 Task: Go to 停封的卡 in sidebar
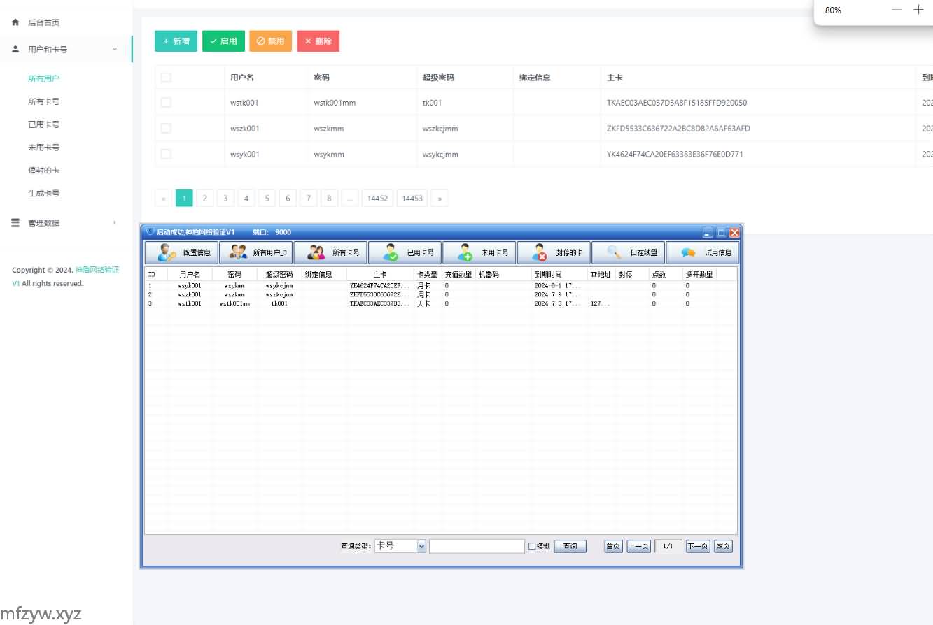coord(43,171)
